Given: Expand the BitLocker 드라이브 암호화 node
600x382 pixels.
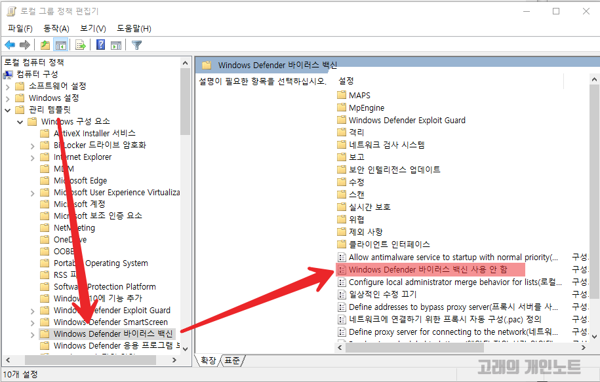Looking at the screenshot, I should click(33, 145).
